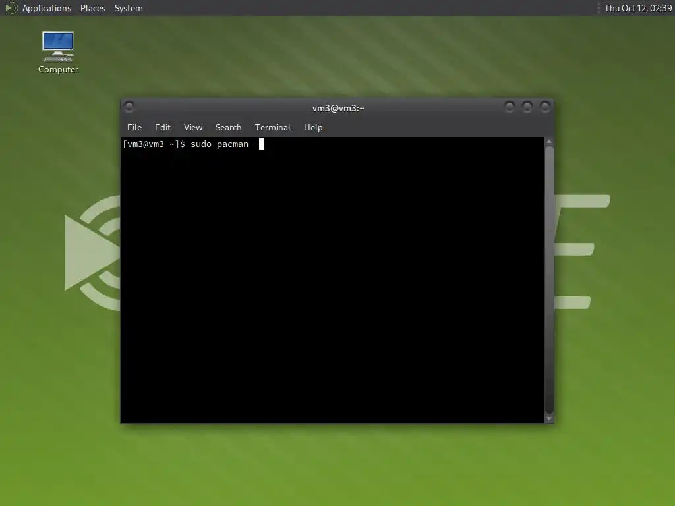Click the 'sudo pacman -' command text
This screenshot has height=506, width=675.
[x=225, y=144]
